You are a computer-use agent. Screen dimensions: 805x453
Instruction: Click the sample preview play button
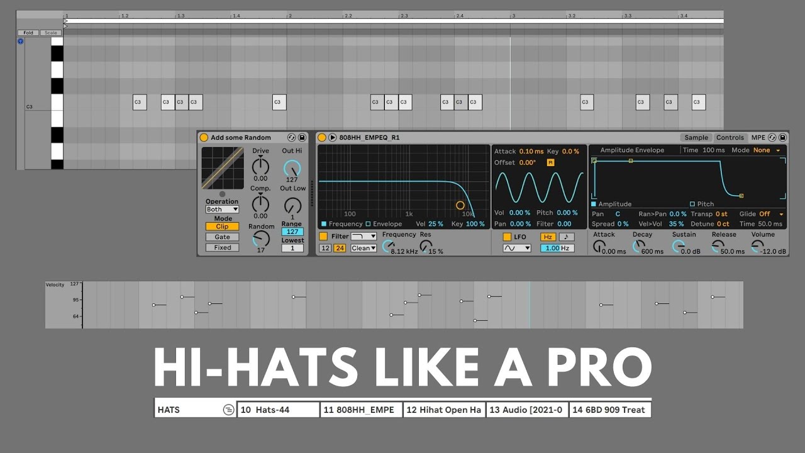click(x=333, y=138)
